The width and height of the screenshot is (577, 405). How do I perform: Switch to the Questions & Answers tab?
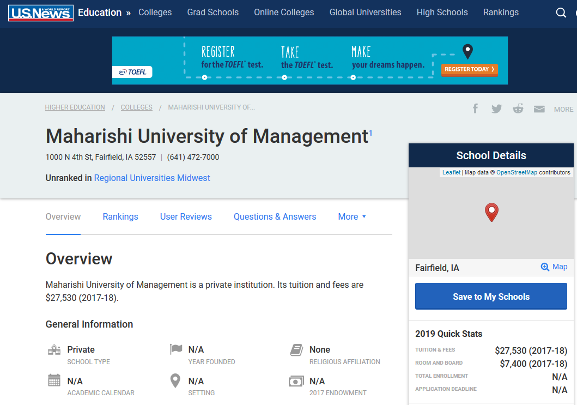coord(275,217)
